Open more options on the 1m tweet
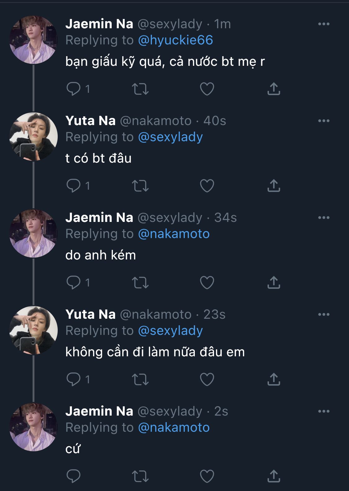349x491 pixels. 324,24
